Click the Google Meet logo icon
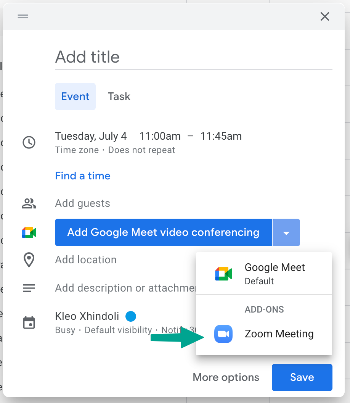Screen dimensions: 350x403 coord(29,232)
